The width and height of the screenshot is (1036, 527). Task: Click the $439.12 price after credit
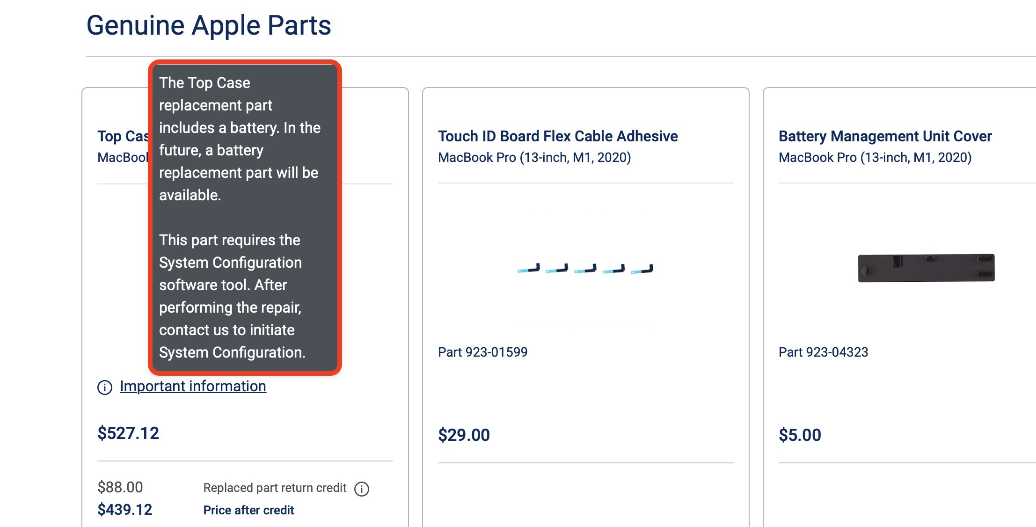coord(125,510)
